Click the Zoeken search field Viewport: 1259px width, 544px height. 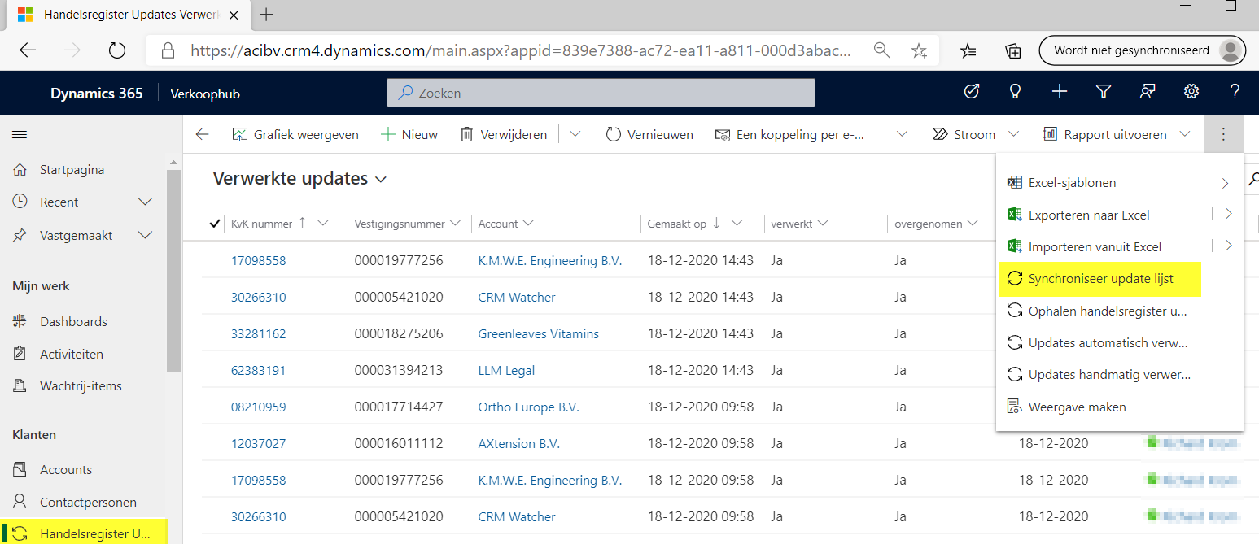pos(601,93)
